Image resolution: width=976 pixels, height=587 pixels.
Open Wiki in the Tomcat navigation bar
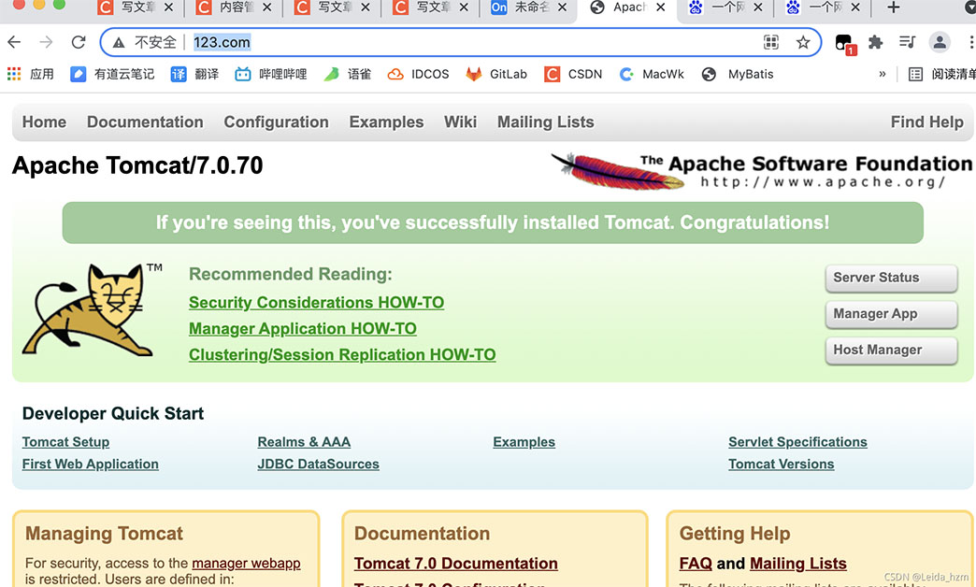click(x=461, y=122)
